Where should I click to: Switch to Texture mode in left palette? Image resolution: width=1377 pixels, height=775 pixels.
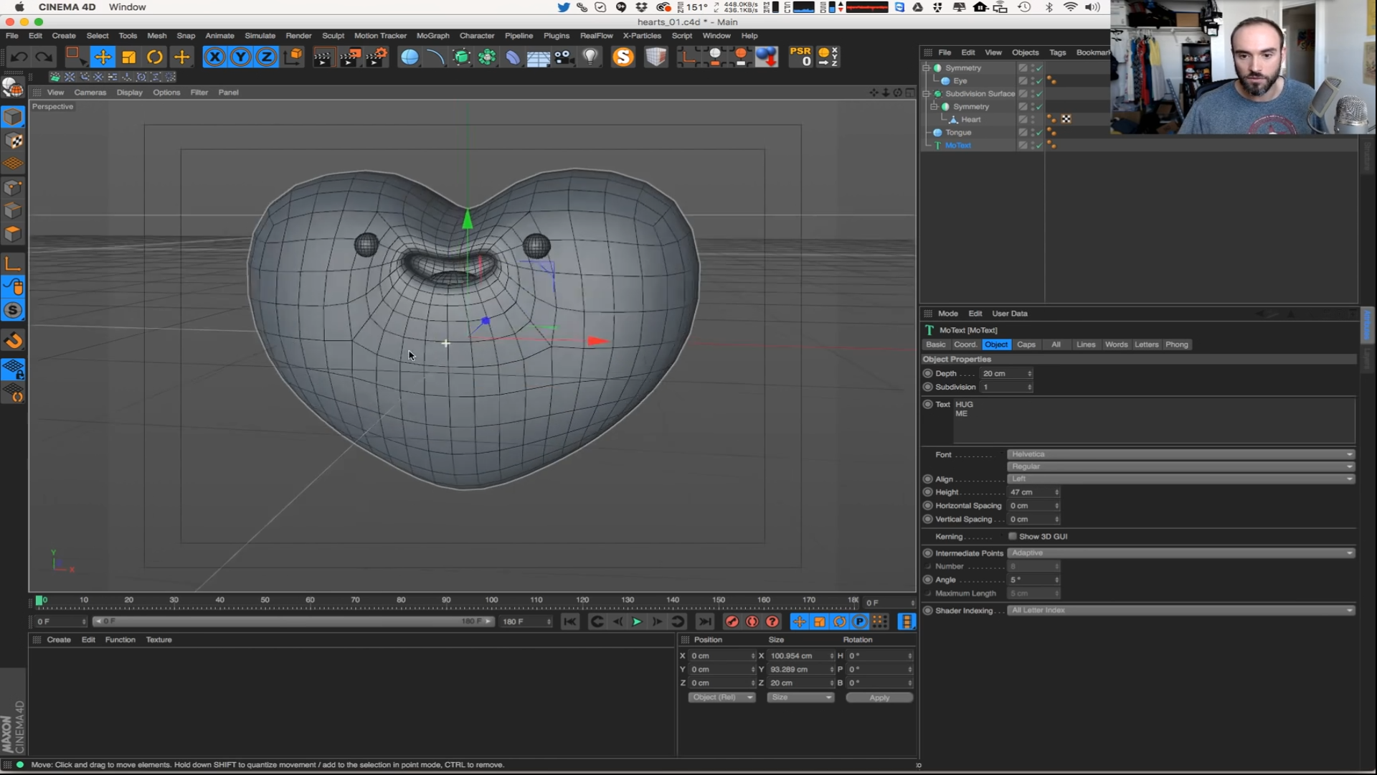(13, 141)
